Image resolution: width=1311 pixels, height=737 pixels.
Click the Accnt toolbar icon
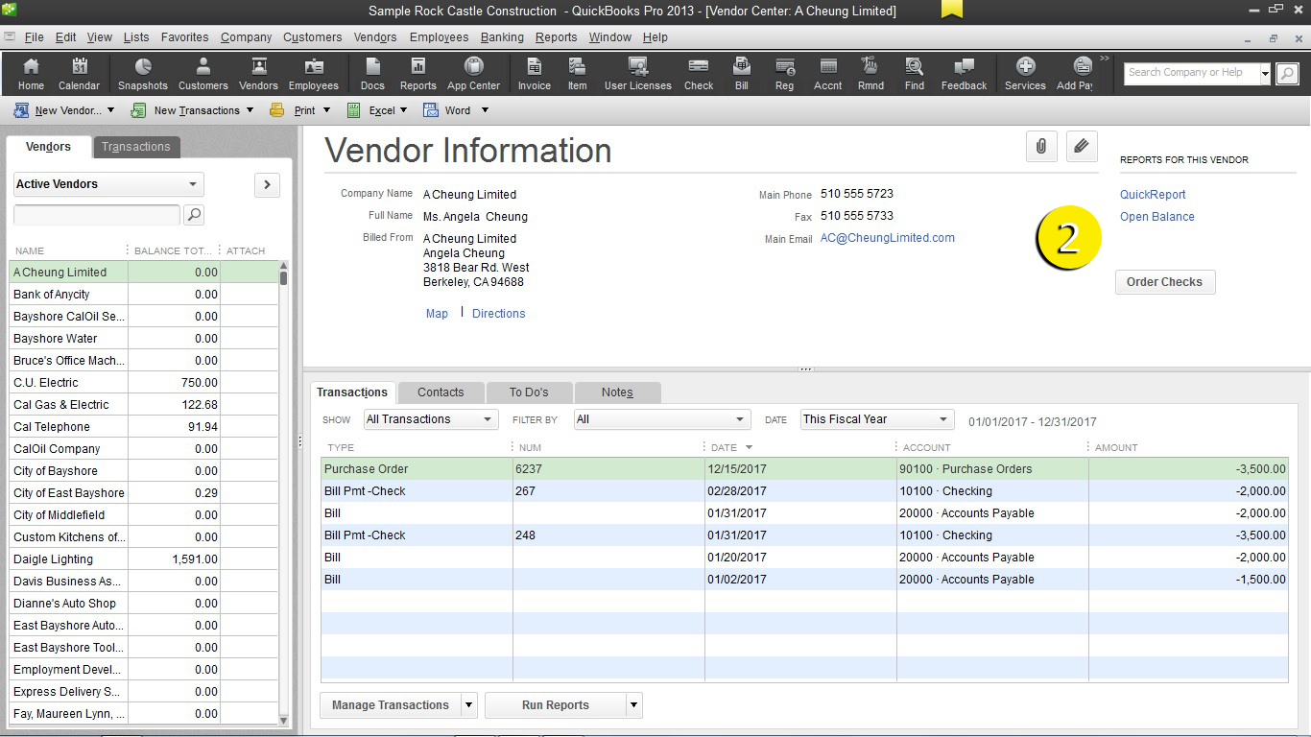[x=826, y=73]
